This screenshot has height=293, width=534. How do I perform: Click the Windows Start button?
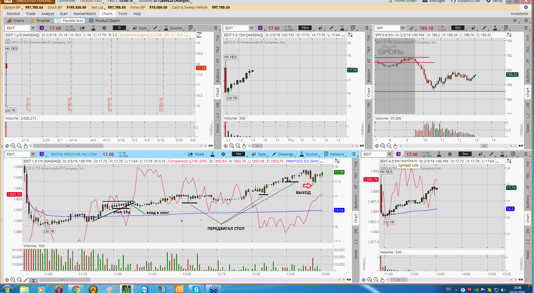click(7, 289)
